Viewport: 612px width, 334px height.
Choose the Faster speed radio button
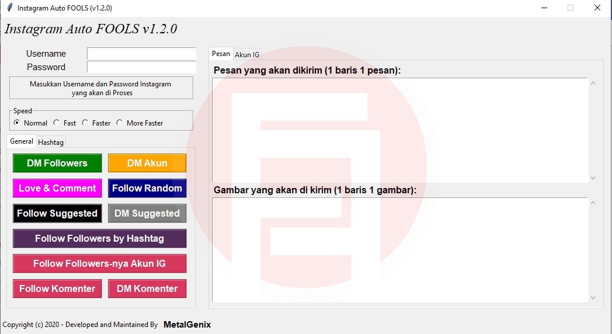pos(85,123)
